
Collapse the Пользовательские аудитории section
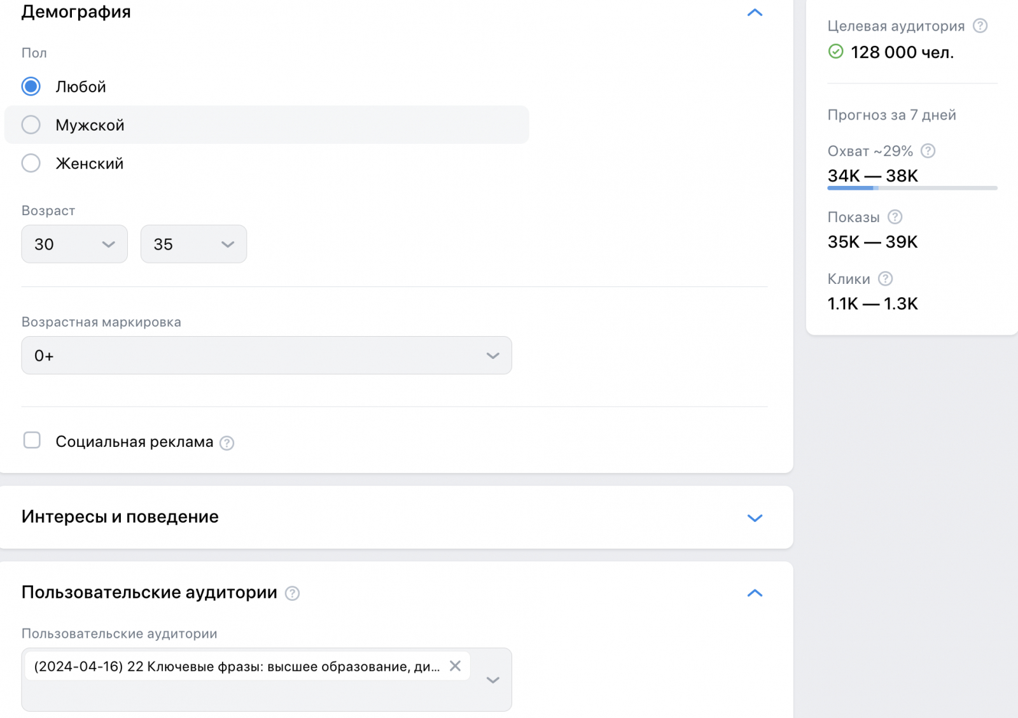[755, 593]
